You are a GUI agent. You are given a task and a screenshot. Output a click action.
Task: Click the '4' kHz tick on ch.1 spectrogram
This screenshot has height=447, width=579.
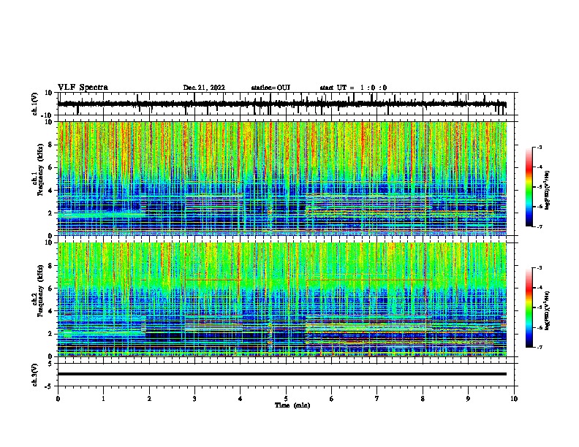[50, 191]
